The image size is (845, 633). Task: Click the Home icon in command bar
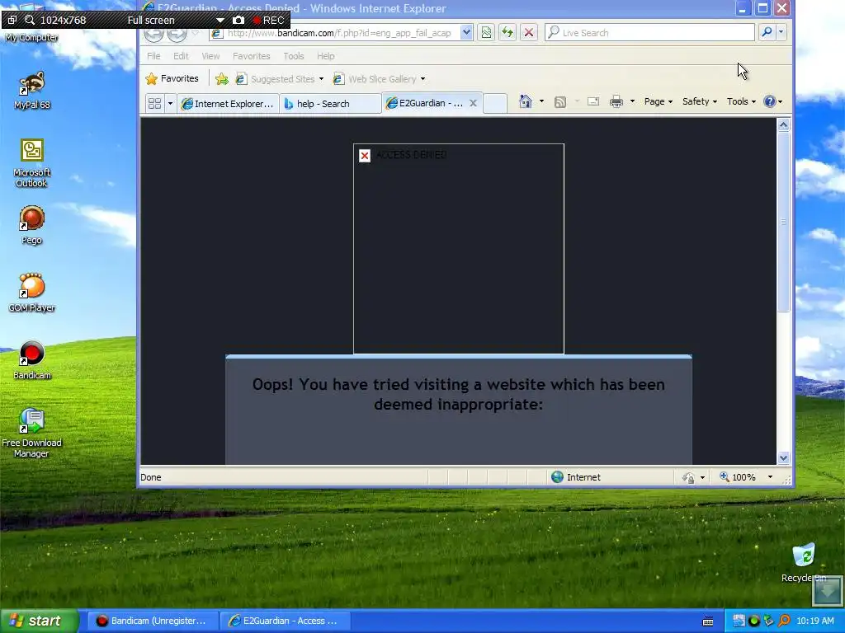pyautogui.click(x=526, y=101)
